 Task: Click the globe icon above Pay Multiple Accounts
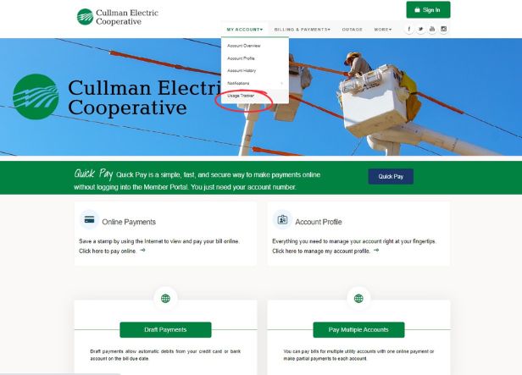tap(358, 298)
